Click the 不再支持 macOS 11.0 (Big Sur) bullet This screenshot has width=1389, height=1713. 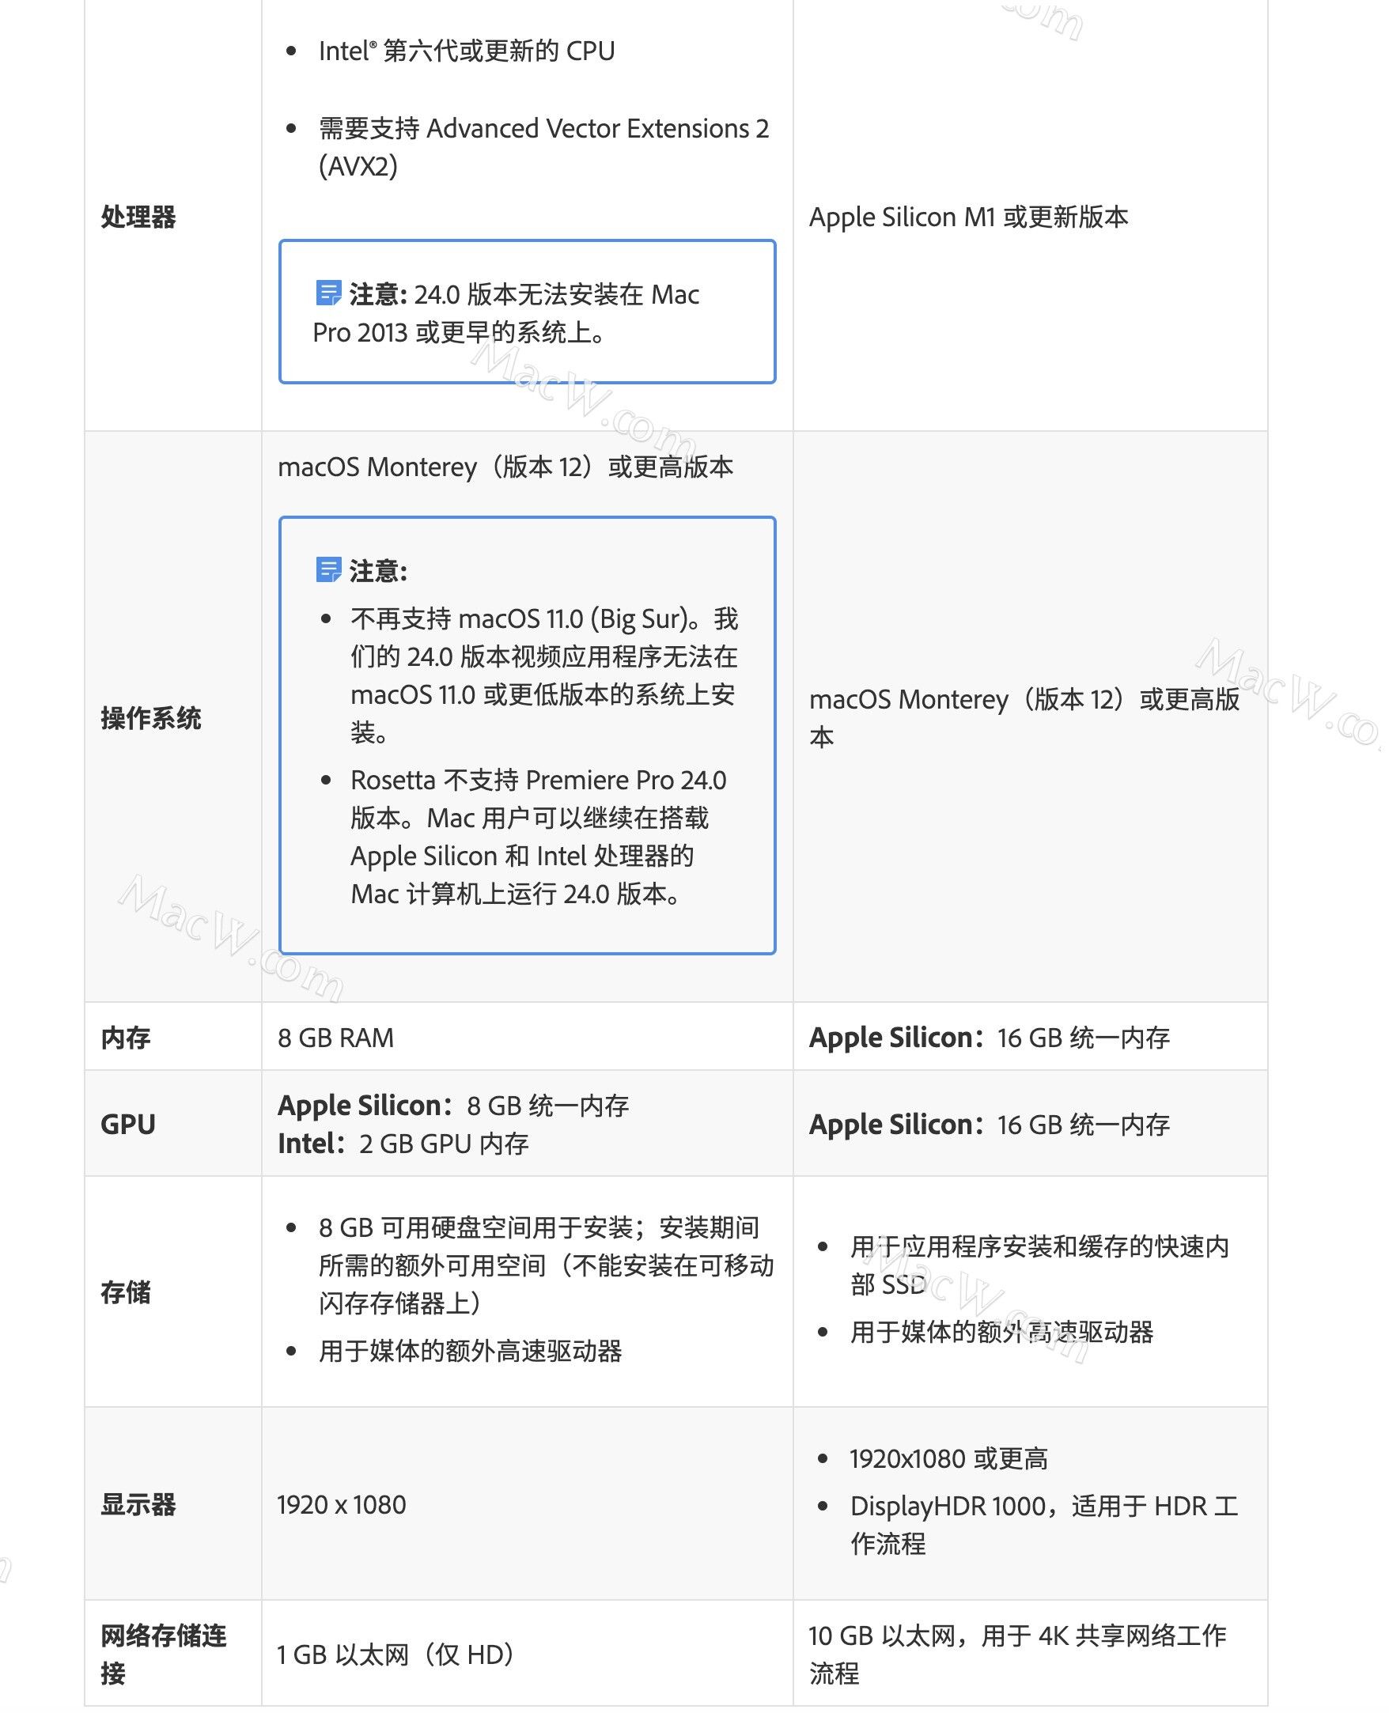click(x=544, y=675)
